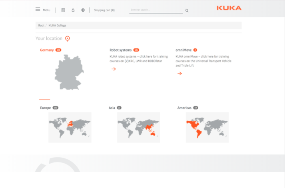Click the Americas count badge
Image resolution: width=285 pixels, height=188 pixels.
point(195,108)
